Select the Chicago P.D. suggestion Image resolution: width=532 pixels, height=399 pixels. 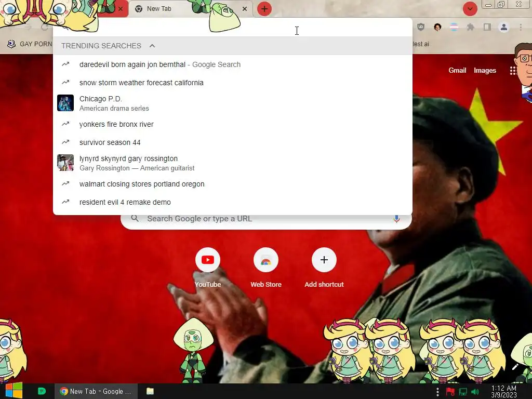click(233, 103)
